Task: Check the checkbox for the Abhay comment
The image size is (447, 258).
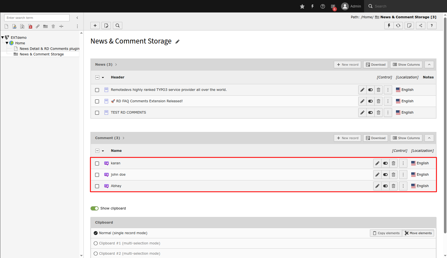Action: tap(97, 186)
